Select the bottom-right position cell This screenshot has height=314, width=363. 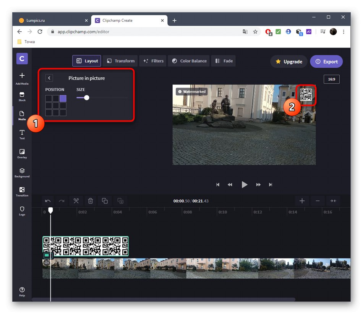(63, 112)
